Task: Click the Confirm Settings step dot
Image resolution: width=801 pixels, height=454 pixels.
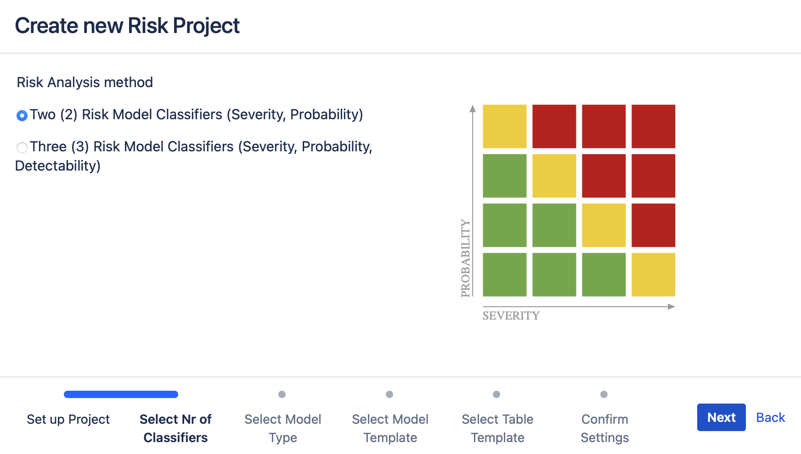Action: (x=604, y=394)
